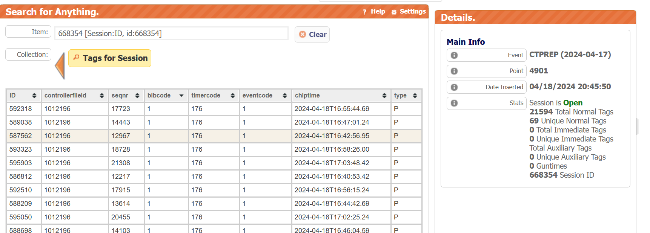Click the Clear button
This screenshot has height=233, width=650.
coord(312,34)
